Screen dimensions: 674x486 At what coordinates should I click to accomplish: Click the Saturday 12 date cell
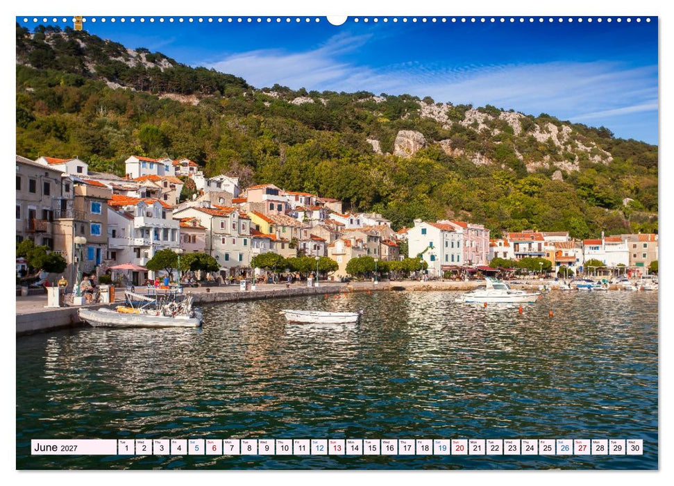[319, 447]
